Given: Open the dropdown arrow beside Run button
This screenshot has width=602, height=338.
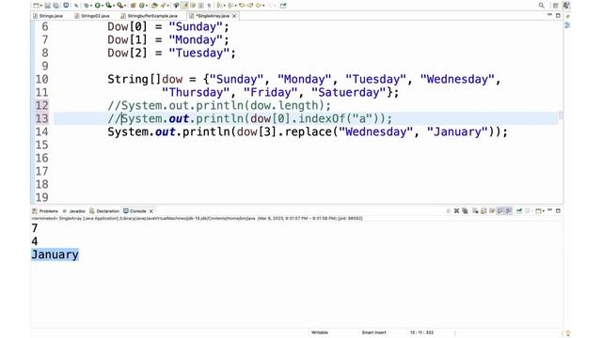Looking at the screenshot, I should click(103, 6).
